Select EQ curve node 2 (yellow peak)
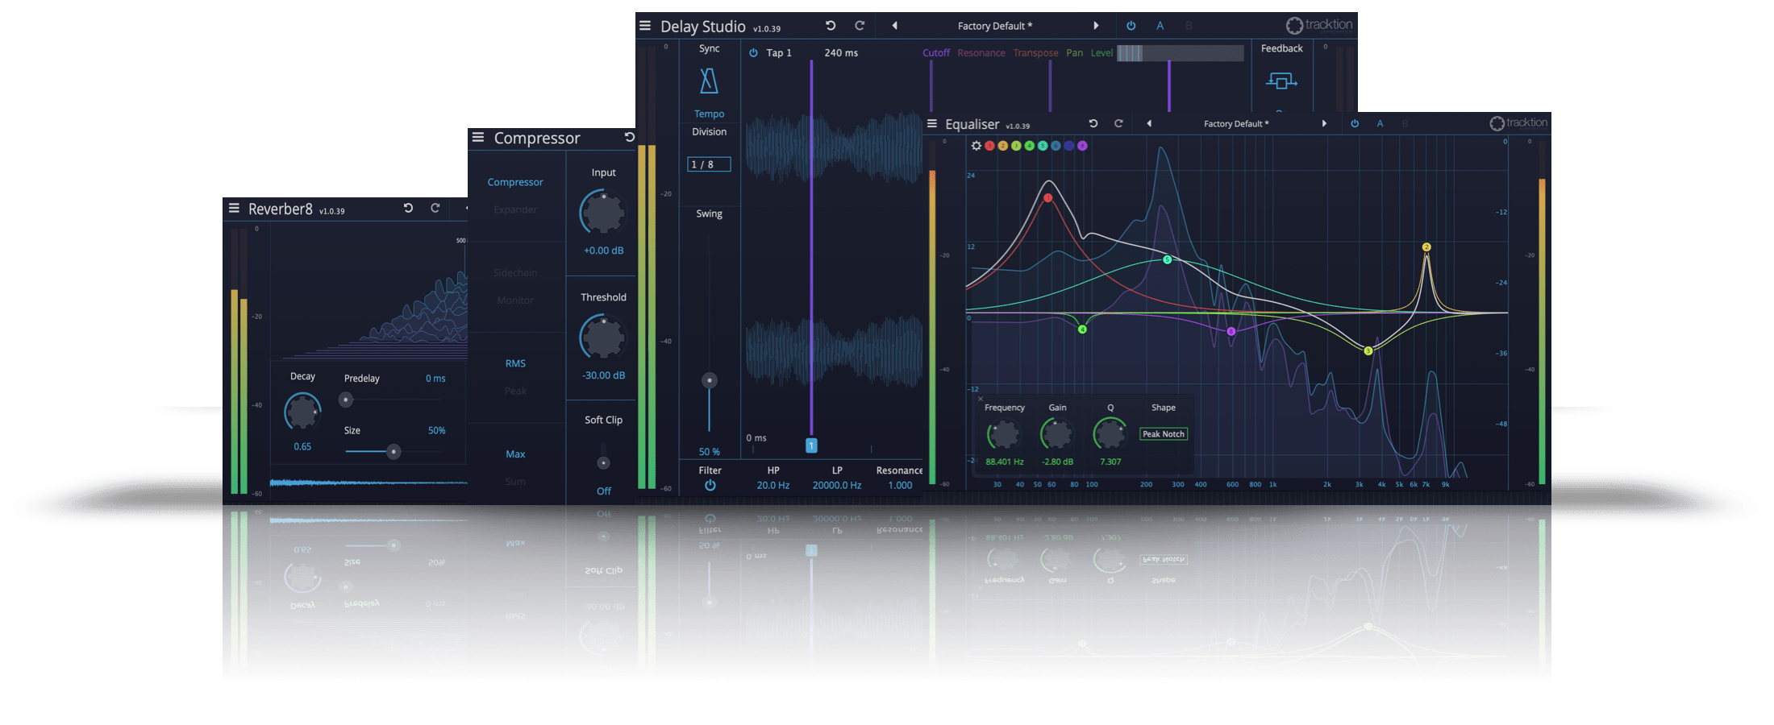Viewport: 1774px width, 725px height. [x=1426, y=247]
